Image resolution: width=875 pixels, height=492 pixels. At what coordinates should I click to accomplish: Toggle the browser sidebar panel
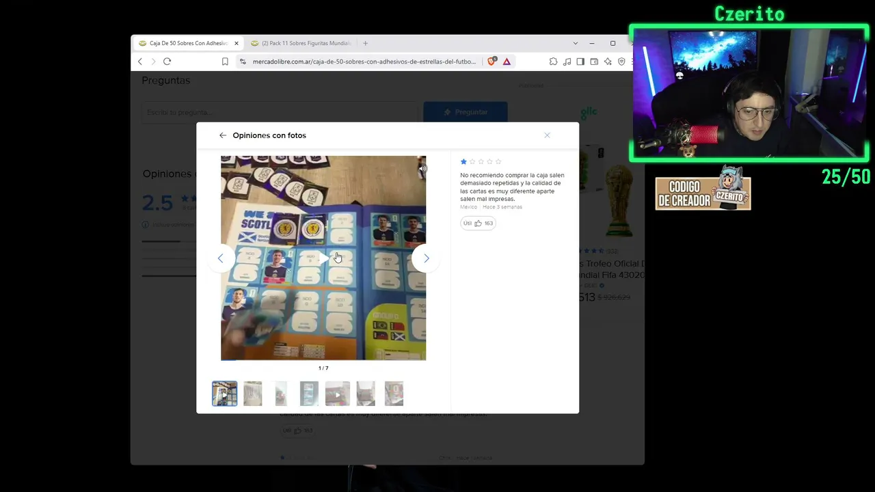pos(580,61)
